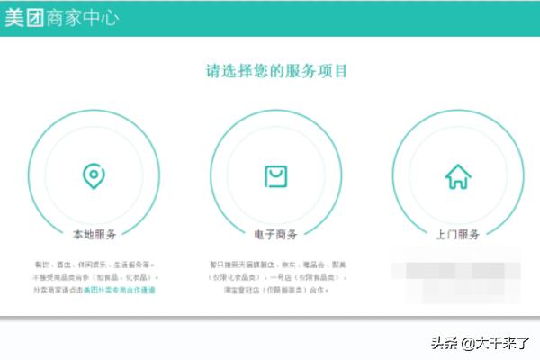
Task: Choose the 电子商务 label
Action: [x=276, y=235]
